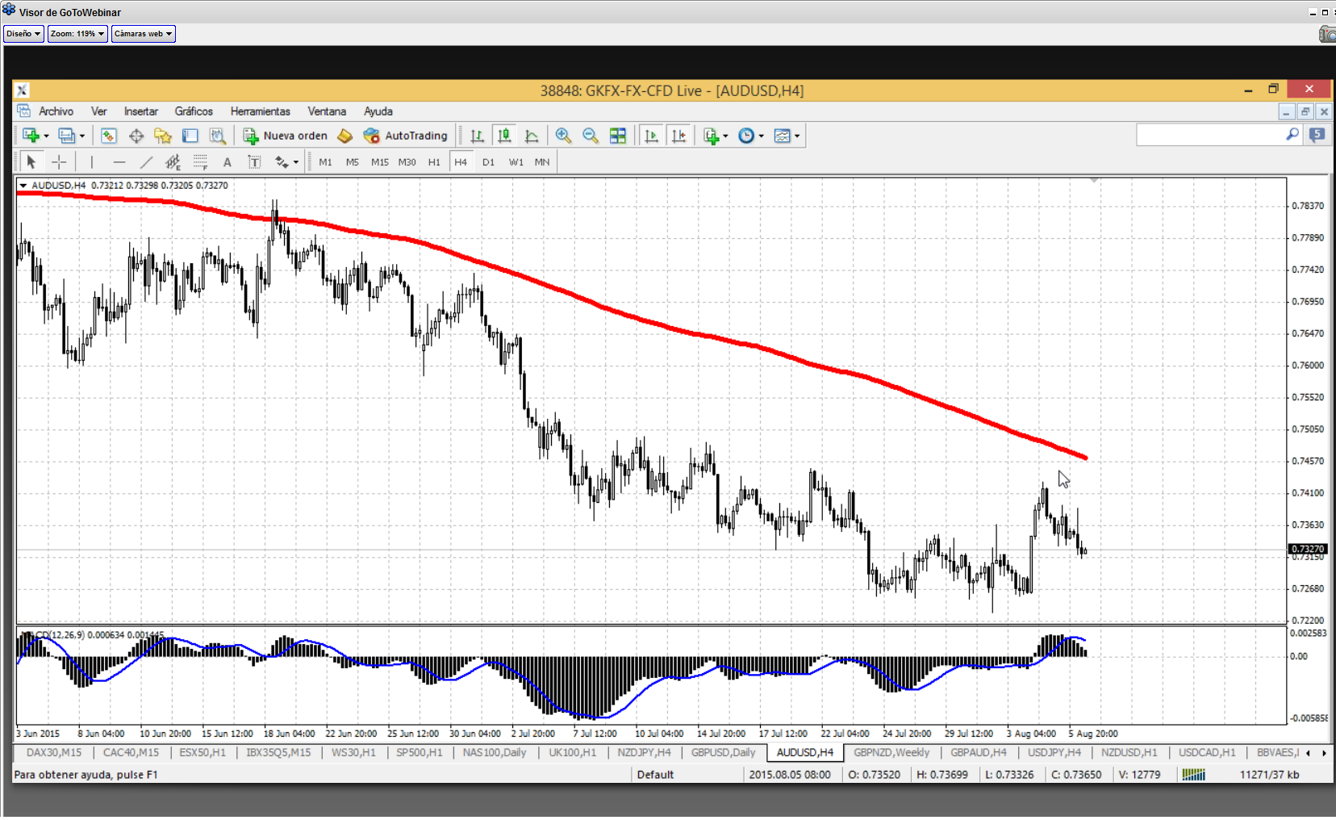Select the horizontal line tool

[119, 162]
